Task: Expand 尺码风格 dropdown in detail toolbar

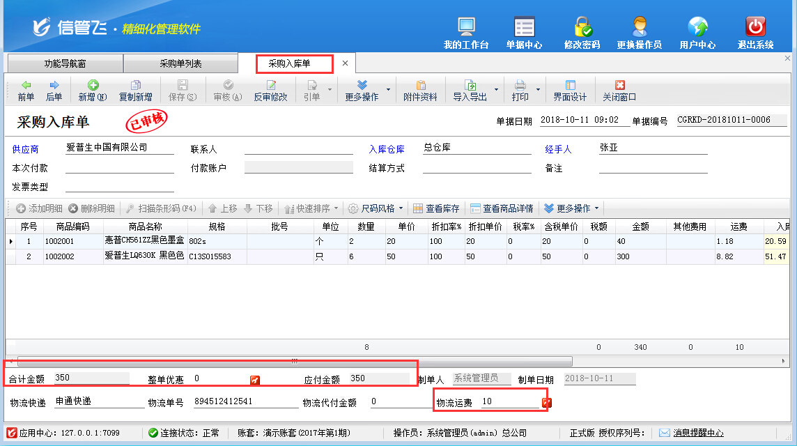Action: [x=401, y=208]
